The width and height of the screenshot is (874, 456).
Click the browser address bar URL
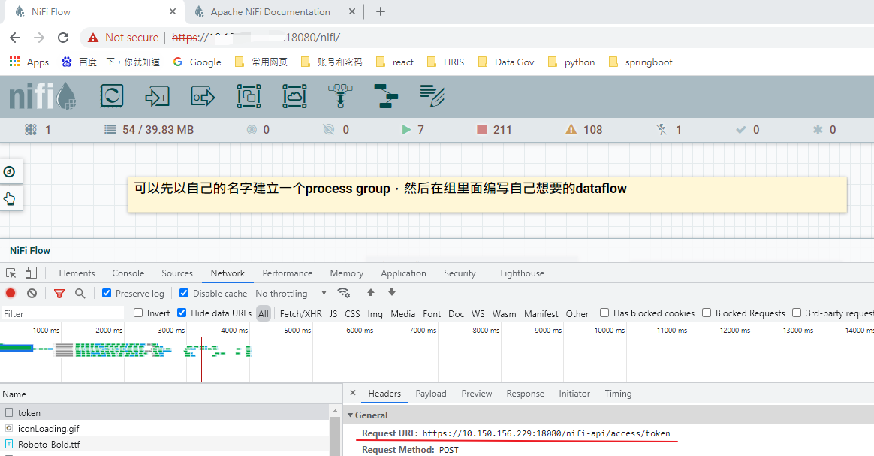click(256, 38)
